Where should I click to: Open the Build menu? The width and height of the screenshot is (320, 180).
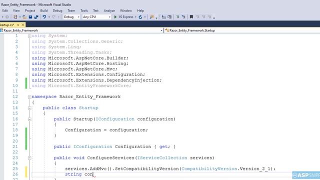[x=44, y=10]
